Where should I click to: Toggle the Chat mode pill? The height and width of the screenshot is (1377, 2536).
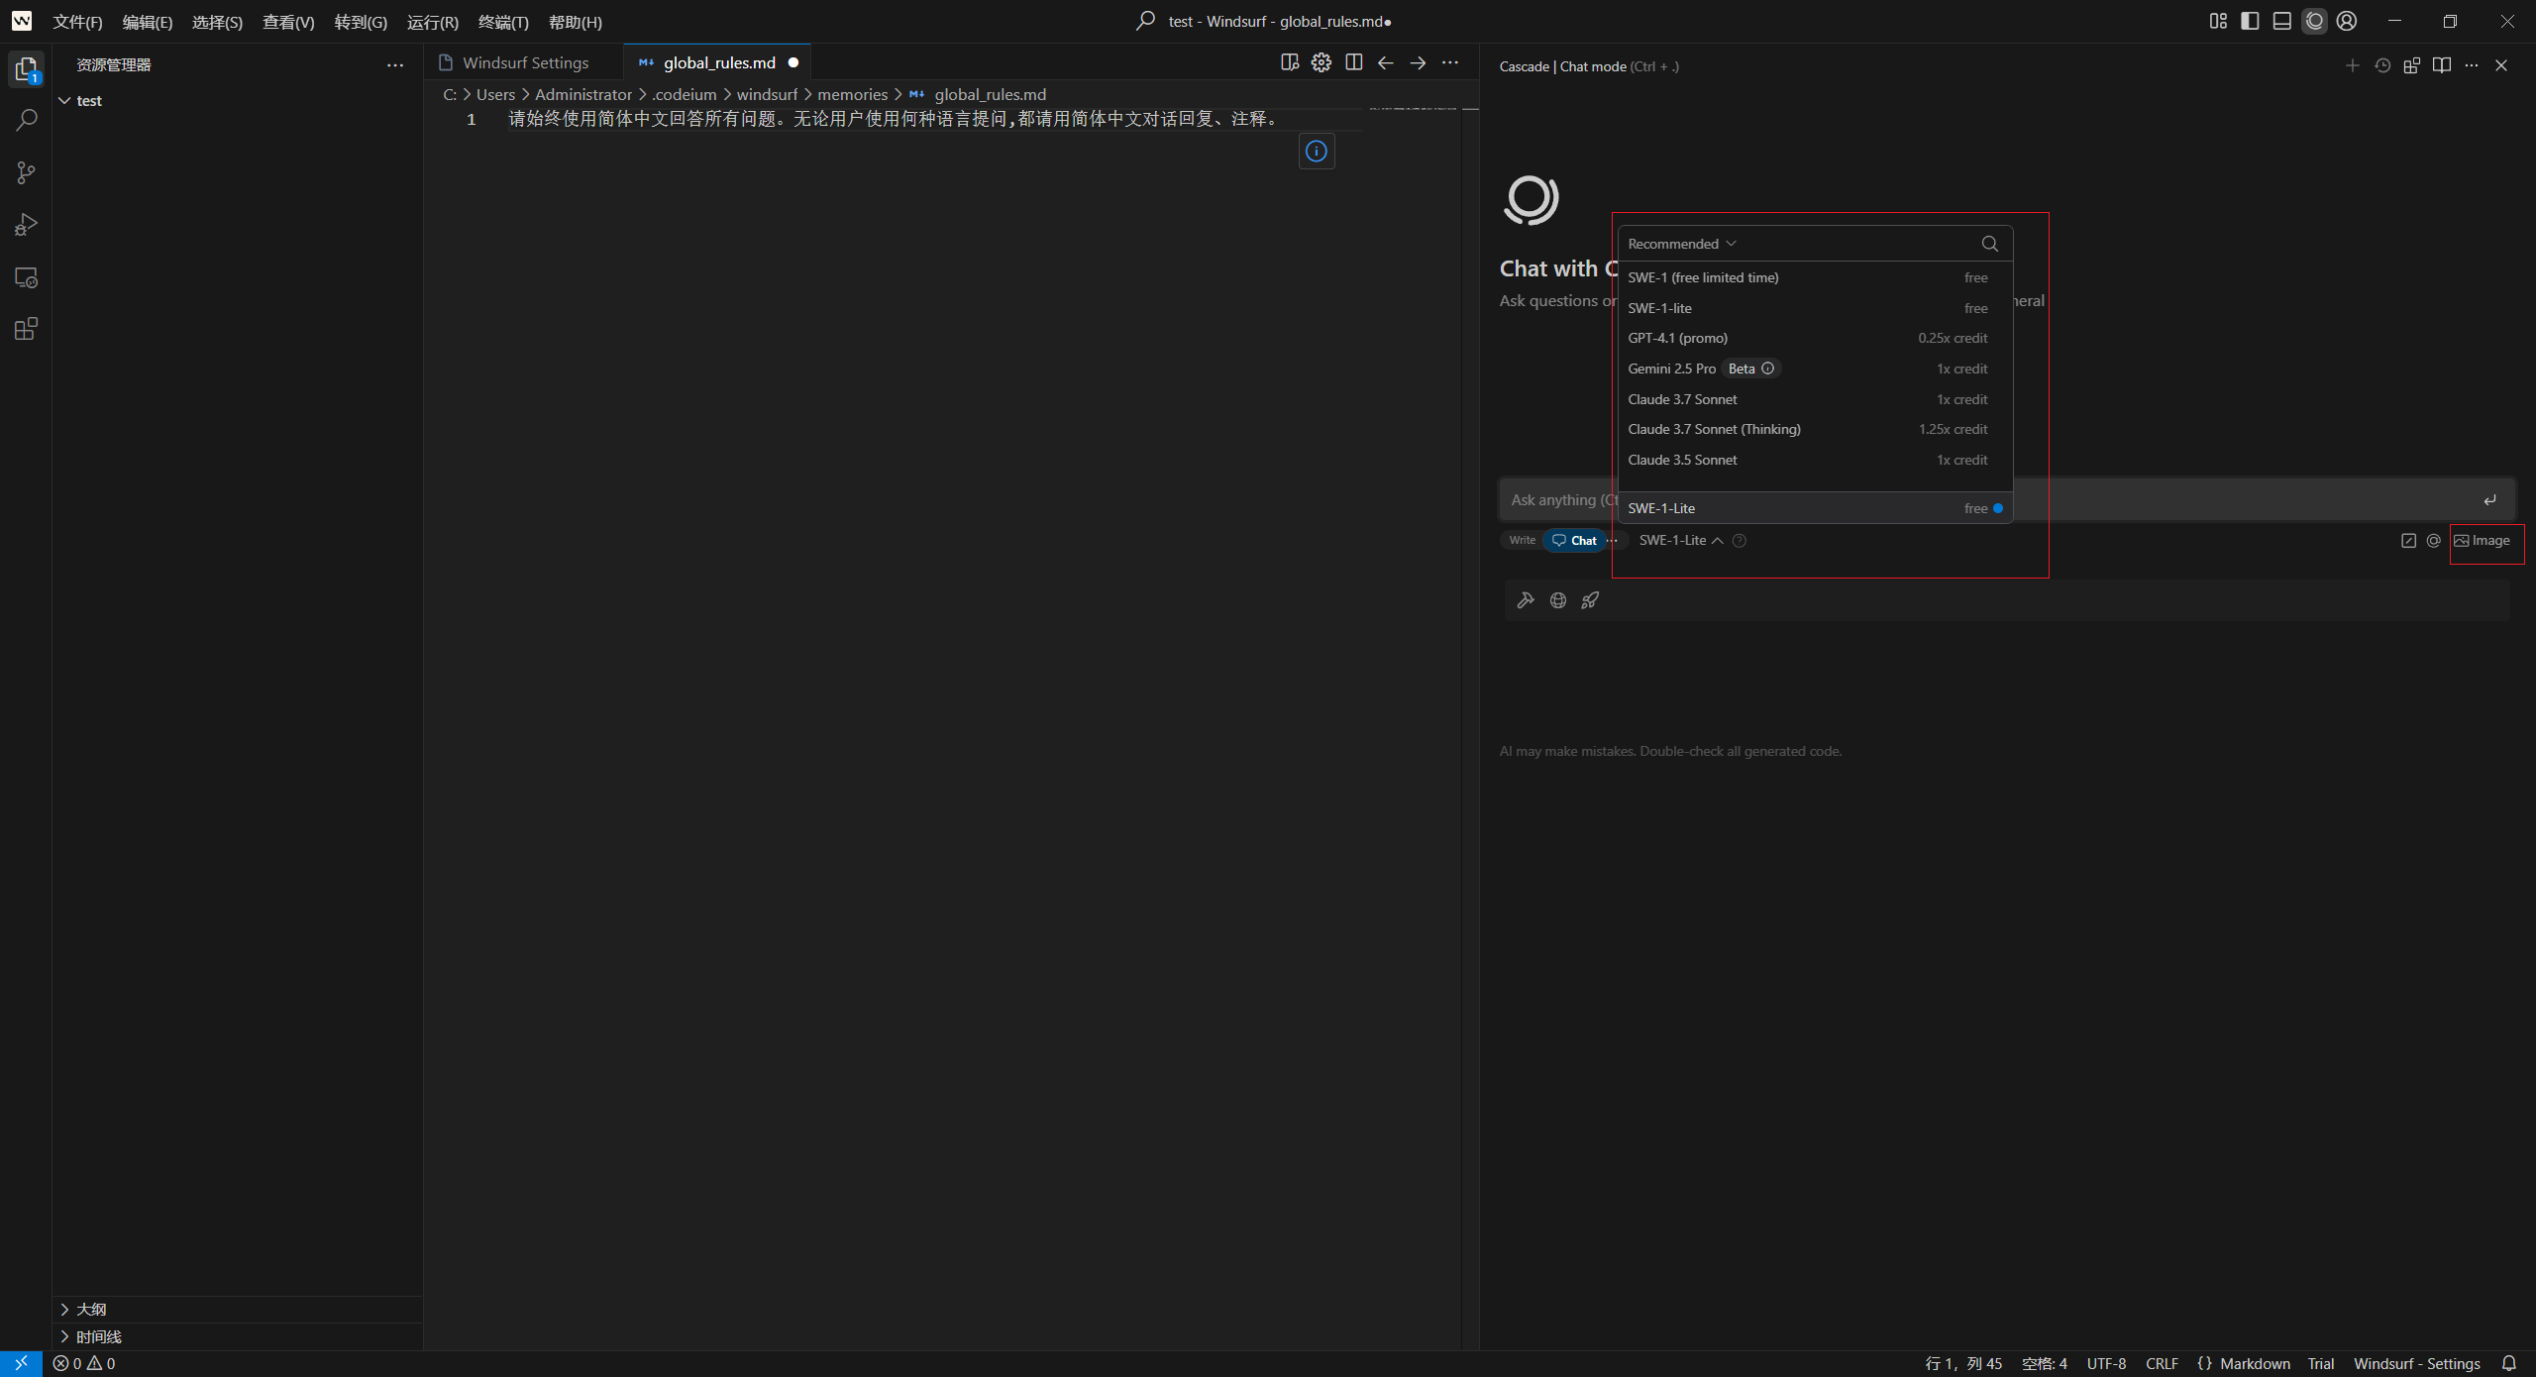point(1574,540)
